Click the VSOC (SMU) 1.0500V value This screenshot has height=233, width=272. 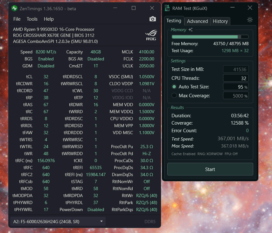[x=147, y=77]
